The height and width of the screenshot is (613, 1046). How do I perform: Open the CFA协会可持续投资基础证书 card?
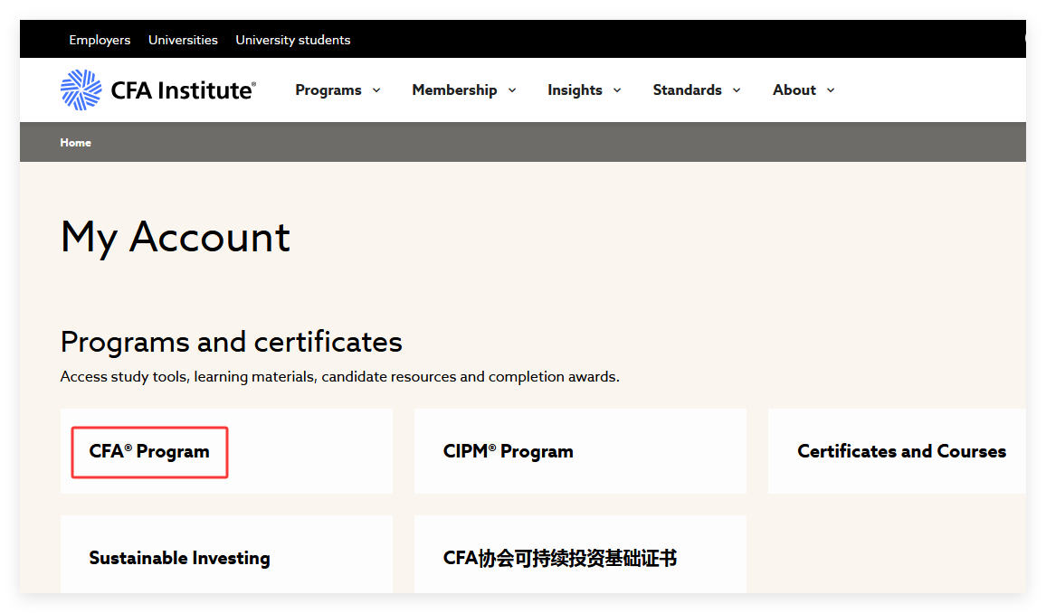580,554
